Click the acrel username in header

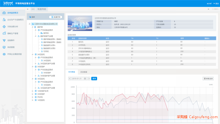pyautogui.click(x=209, y=4)
